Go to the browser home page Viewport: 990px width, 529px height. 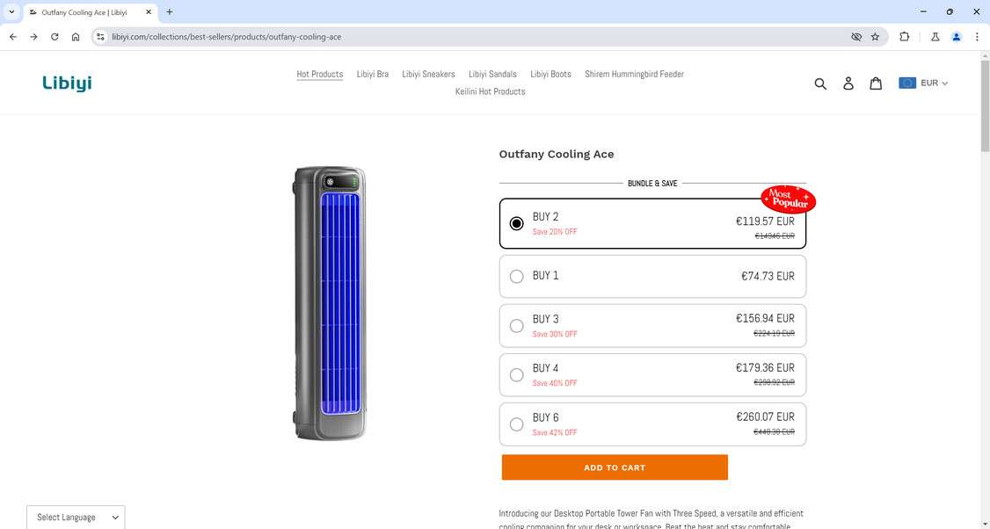[76, 37]
